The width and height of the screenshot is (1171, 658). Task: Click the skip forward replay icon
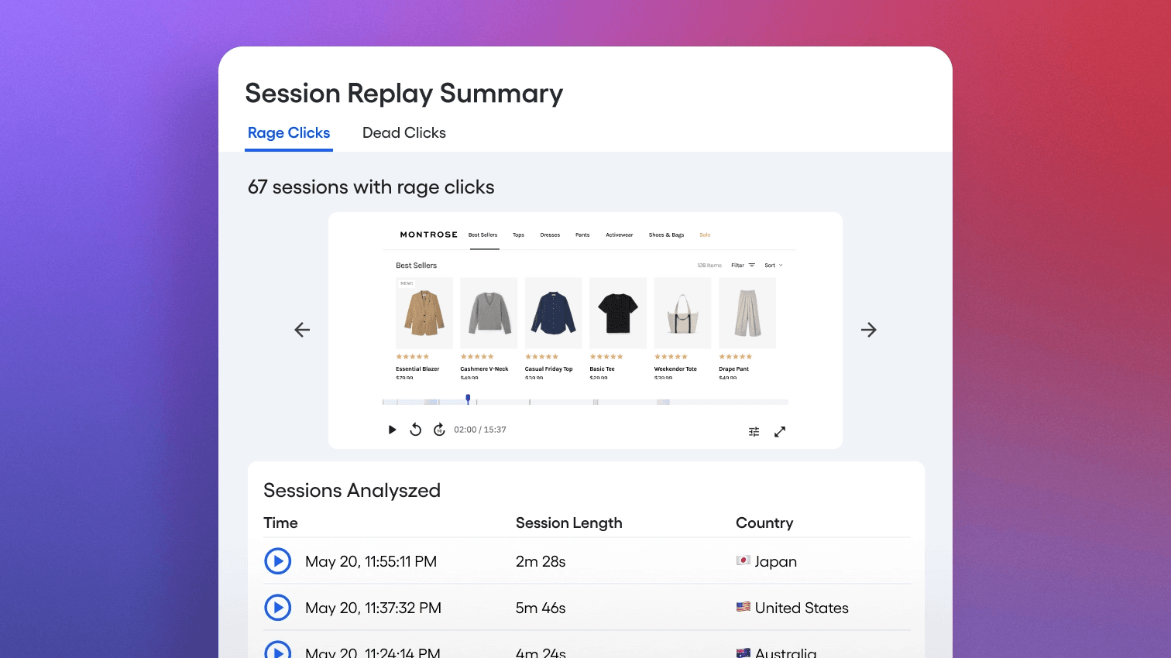coord(439,430)
